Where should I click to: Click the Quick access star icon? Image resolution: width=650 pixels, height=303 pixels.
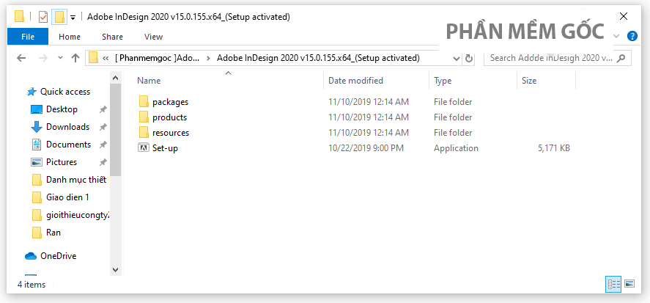(31, 92)
